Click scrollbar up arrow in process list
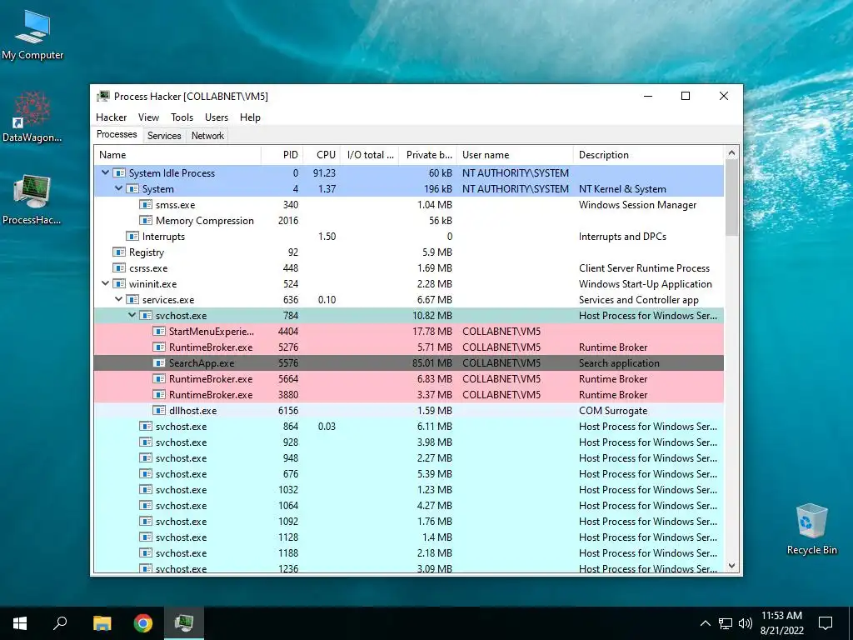Screen dimensions: 853x640 [731, 153]
